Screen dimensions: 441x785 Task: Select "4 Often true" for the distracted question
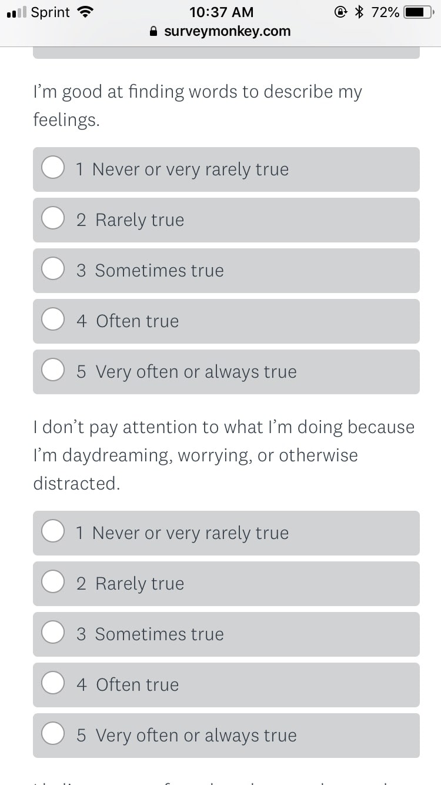pos(53,685)
